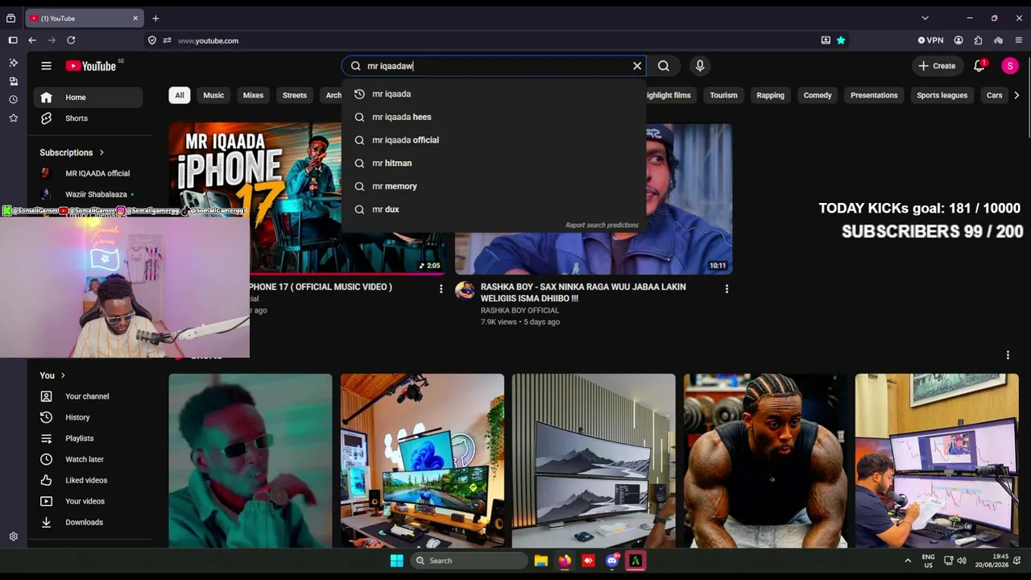This screenshot has width=1031, height=580.
Task: Open the RASHKA BOY video title
Action: [583, 292]
